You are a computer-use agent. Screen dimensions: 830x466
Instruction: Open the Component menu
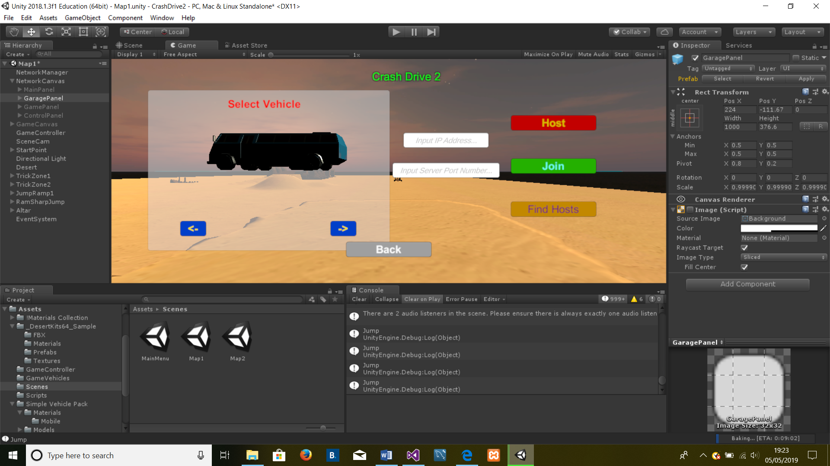point(125,18)
